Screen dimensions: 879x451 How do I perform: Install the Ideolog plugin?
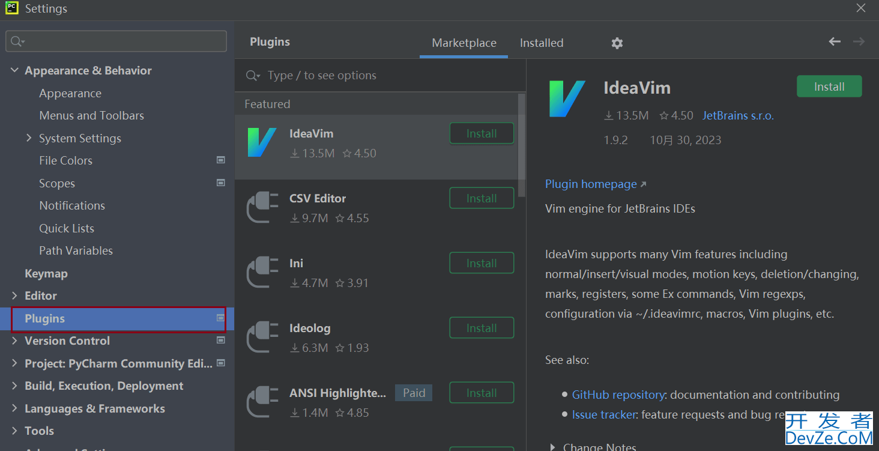point(482,328)
